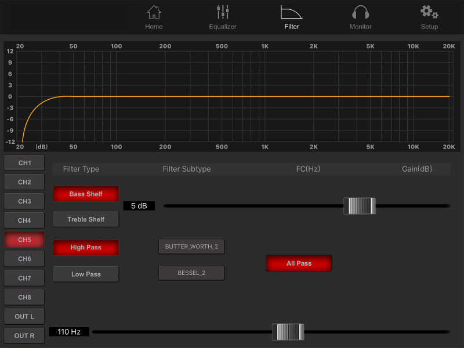Open the Setup gears icon
This screenshot has width=464, height=348.
(x=429, y=12)
